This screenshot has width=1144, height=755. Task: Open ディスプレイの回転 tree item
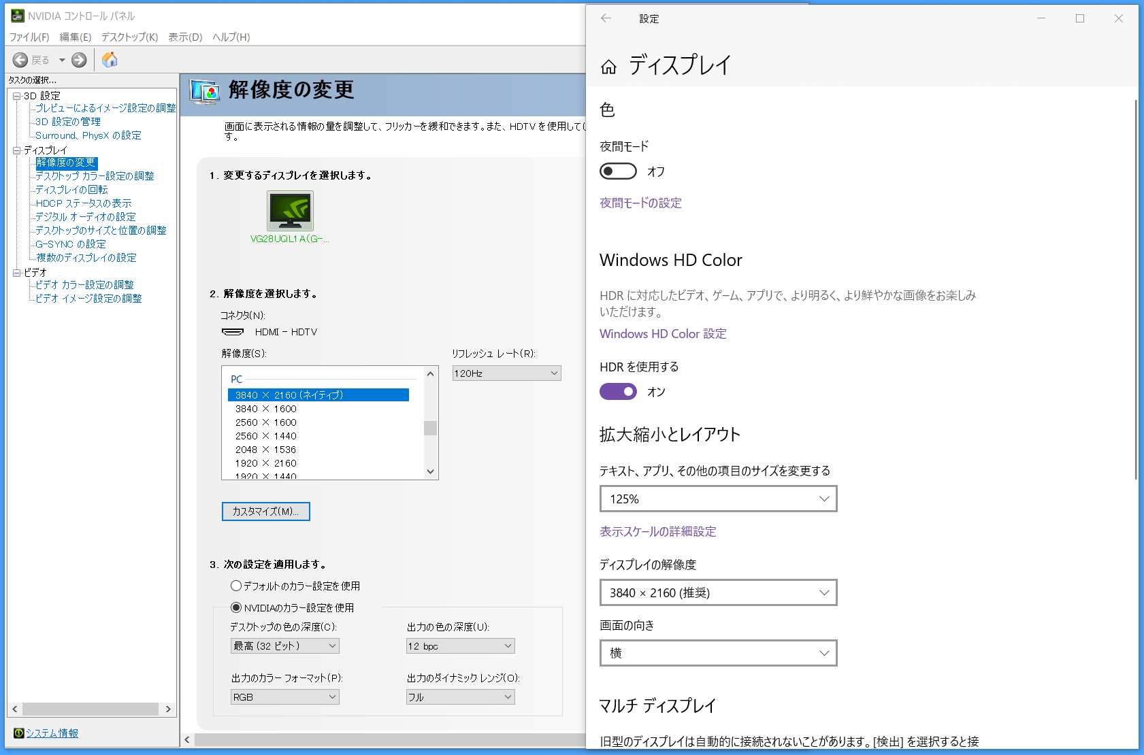[x=71, y=190]
